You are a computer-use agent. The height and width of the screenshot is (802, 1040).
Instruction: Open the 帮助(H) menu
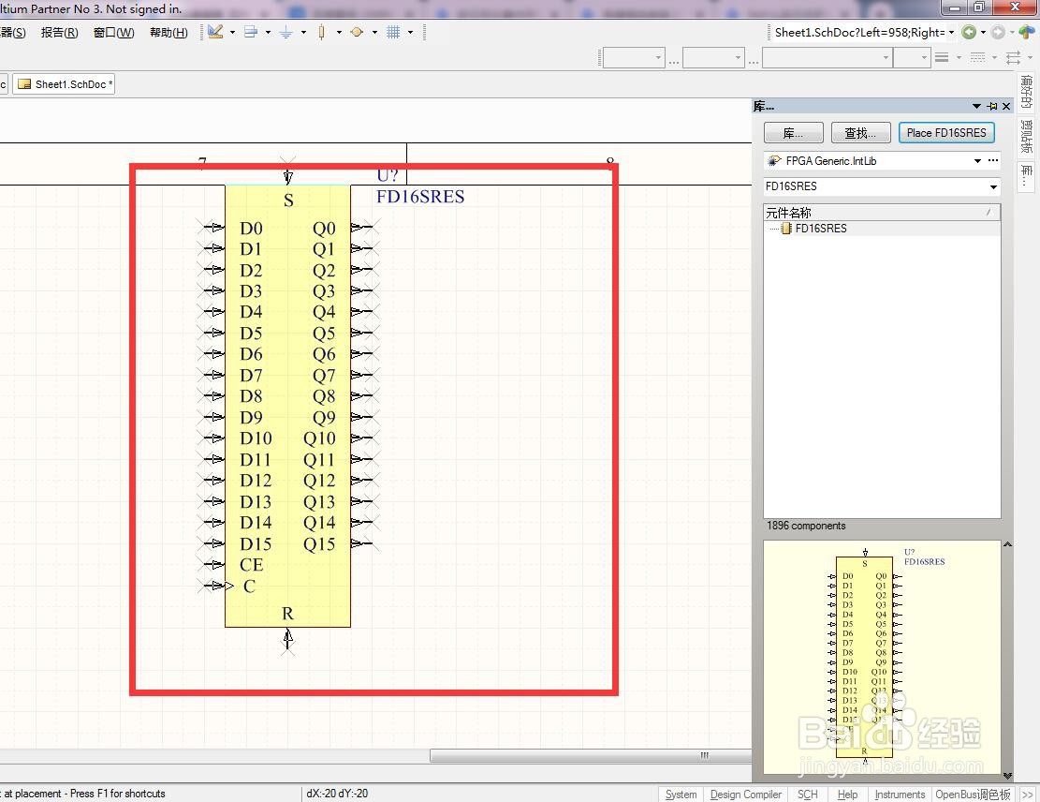click(x=168, y=33)
